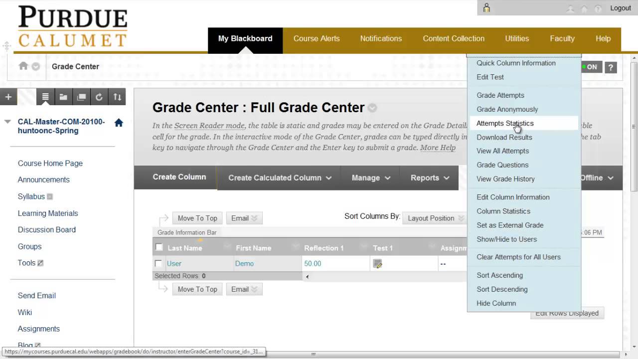Open the First Name column chevron menu
Image resolution: width=638 pixels, height=359 pixels.
tap(295, 247)
